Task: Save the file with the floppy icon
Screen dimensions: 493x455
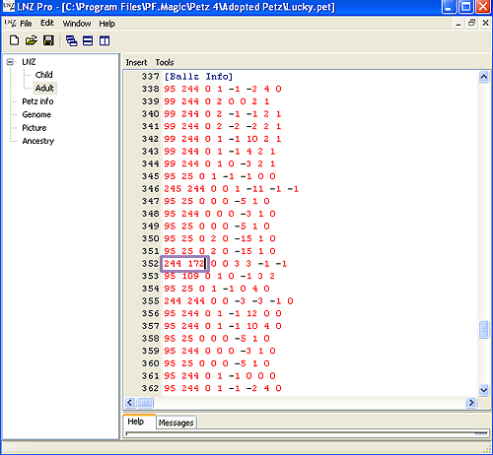Action: coord(48,40)
